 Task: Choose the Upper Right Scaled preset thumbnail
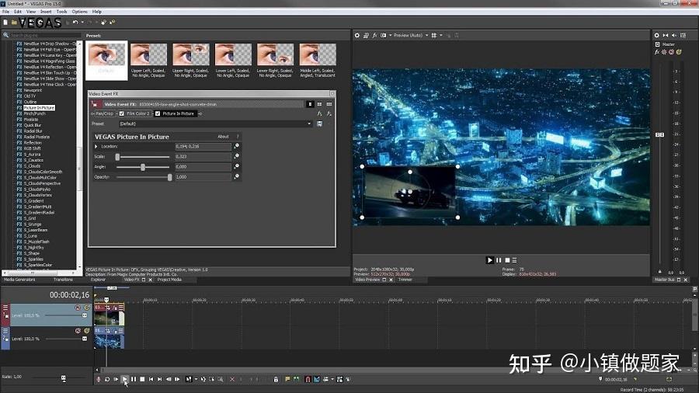(x=191, y=60)
